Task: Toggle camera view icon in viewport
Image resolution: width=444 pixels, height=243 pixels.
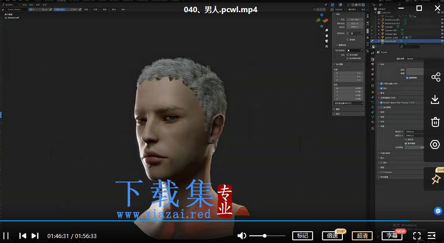Action: point(327,41)
